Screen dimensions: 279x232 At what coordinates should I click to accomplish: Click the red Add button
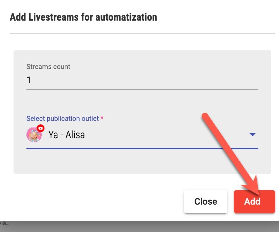(254, 202)
